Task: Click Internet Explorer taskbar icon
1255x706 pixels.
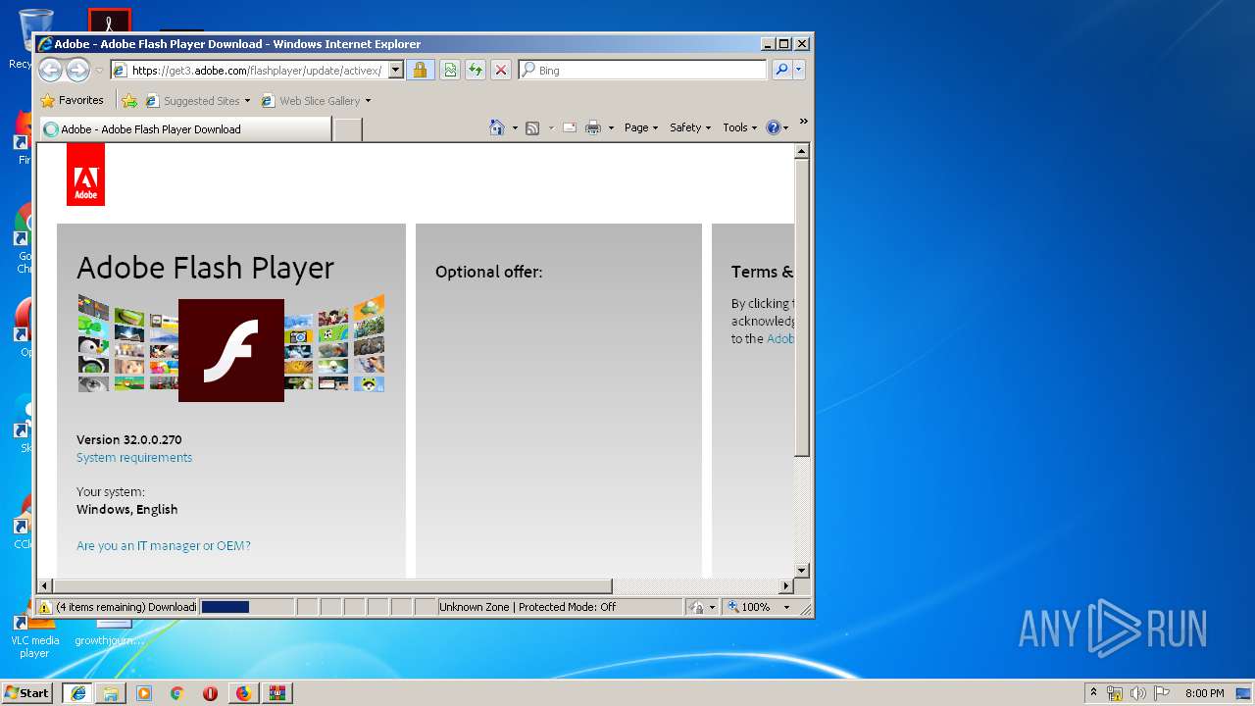Action: point(77,693)
